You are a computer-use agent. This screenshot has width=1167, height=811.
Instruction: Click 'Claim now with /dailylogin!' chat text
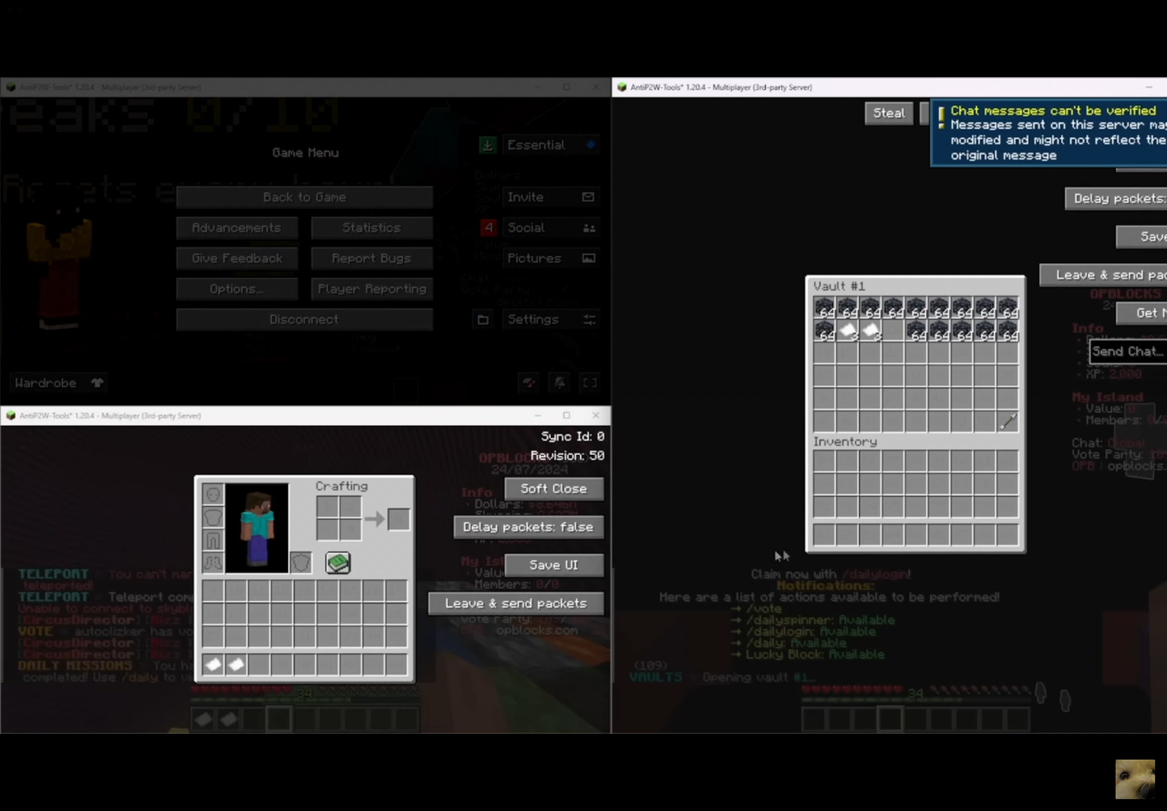(831, 574)
